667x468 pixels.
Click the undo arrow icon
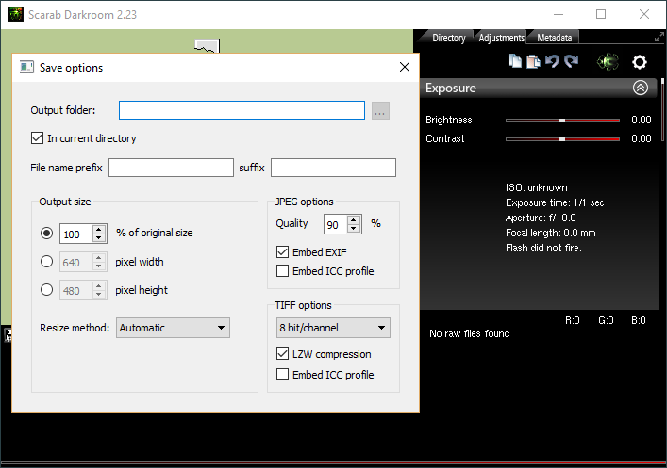552,61
